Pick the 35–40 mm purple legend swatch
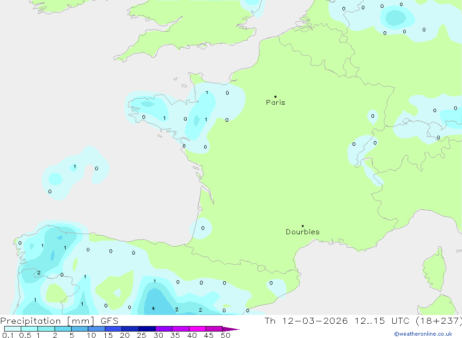Viewport: 462px width, 338px height. point(181,329)
